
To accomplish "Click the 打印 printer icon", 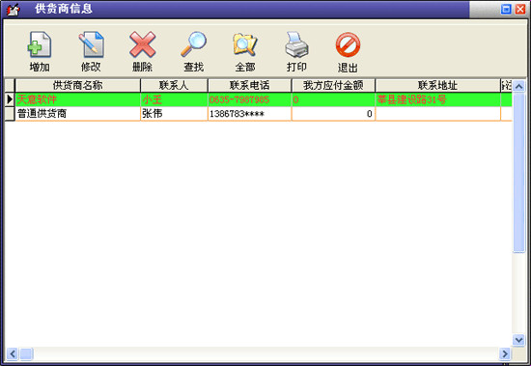I will [296, 51].
